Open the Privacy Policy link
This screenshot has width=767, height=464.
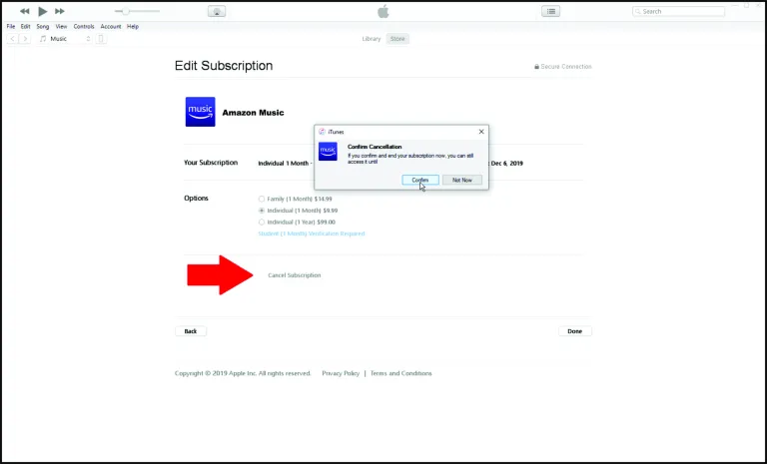(341, 373)
